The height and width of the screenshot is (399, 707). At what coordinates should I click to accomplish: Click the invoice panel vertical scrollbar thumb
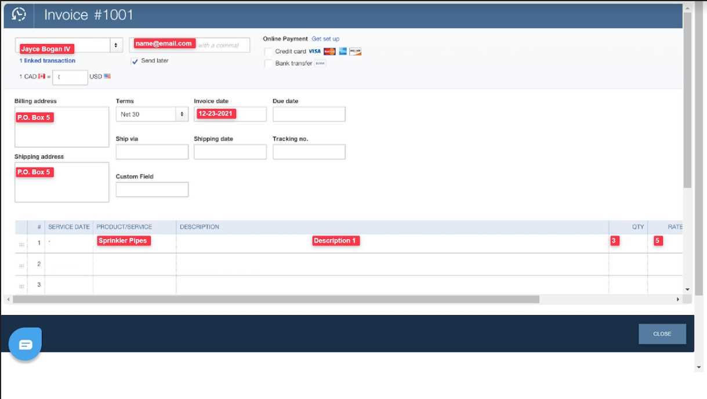click(x=687, y=100)
